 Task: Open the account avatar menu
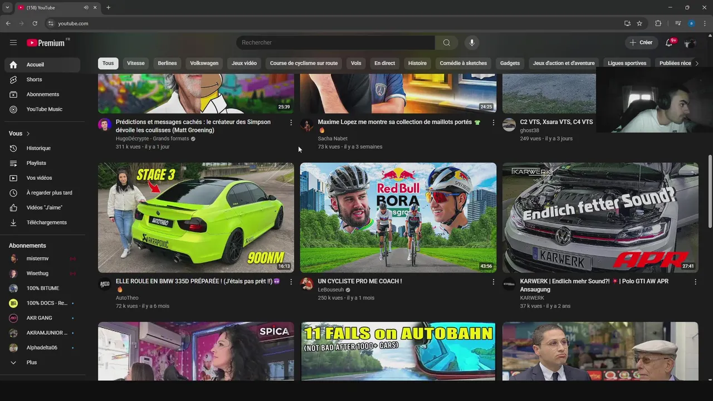[x=690, y=43]
